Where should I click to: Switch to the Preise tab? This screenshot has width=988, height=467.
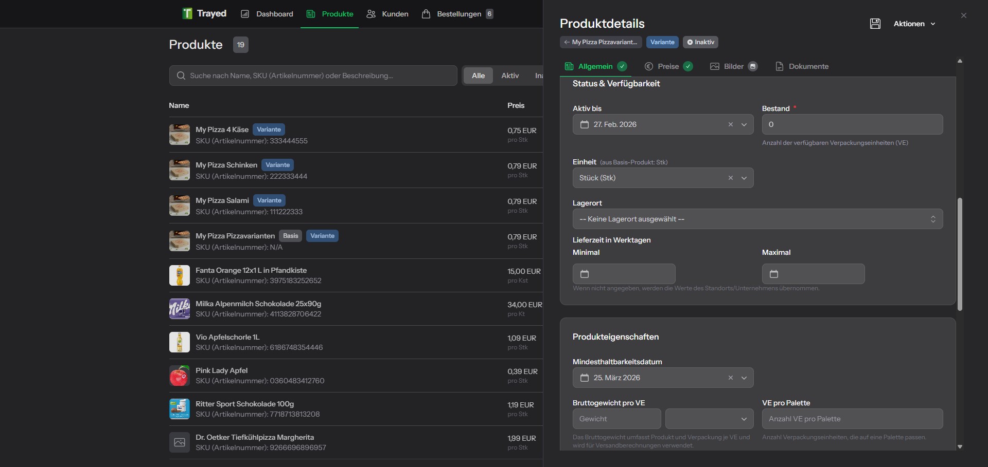pos(668,66)
